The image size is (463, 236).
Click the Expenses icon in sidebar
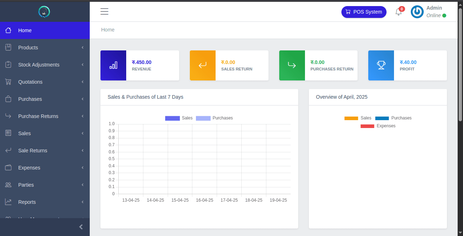[8, 167]
